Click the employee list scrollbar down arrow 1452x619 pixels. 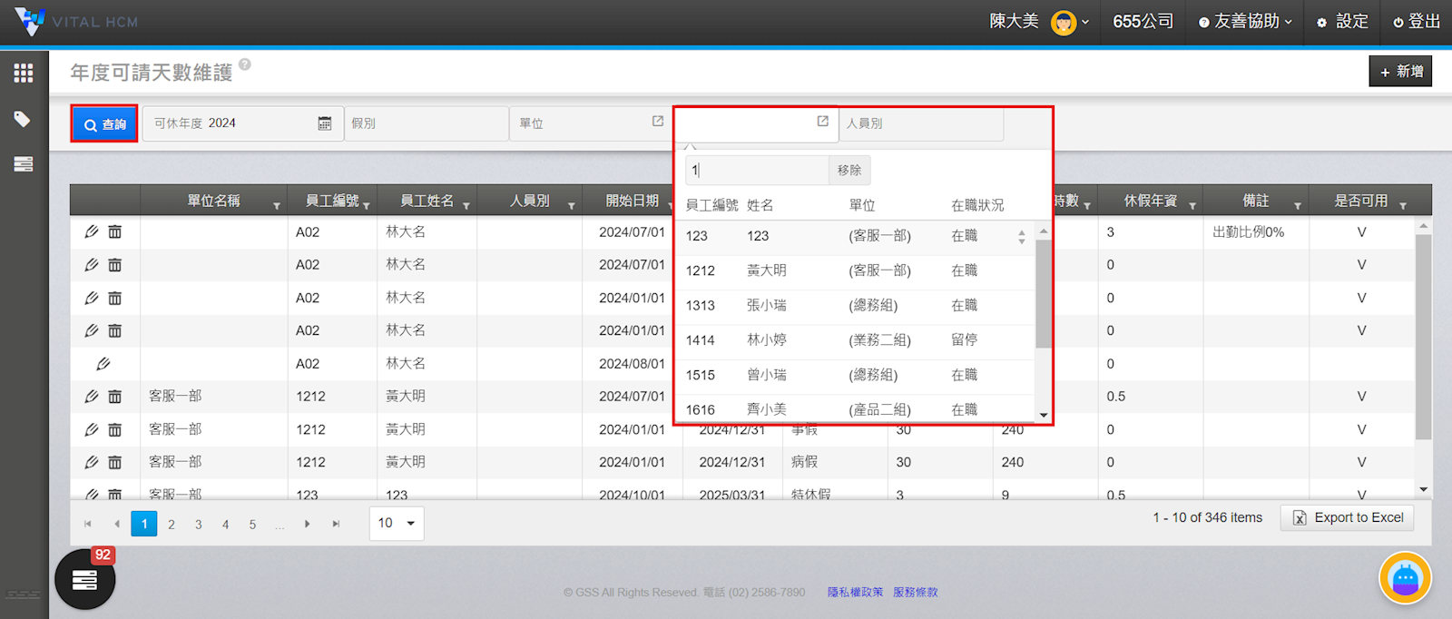1044,415
